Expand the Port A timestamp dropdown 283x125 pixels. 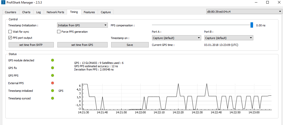(176, 38)
